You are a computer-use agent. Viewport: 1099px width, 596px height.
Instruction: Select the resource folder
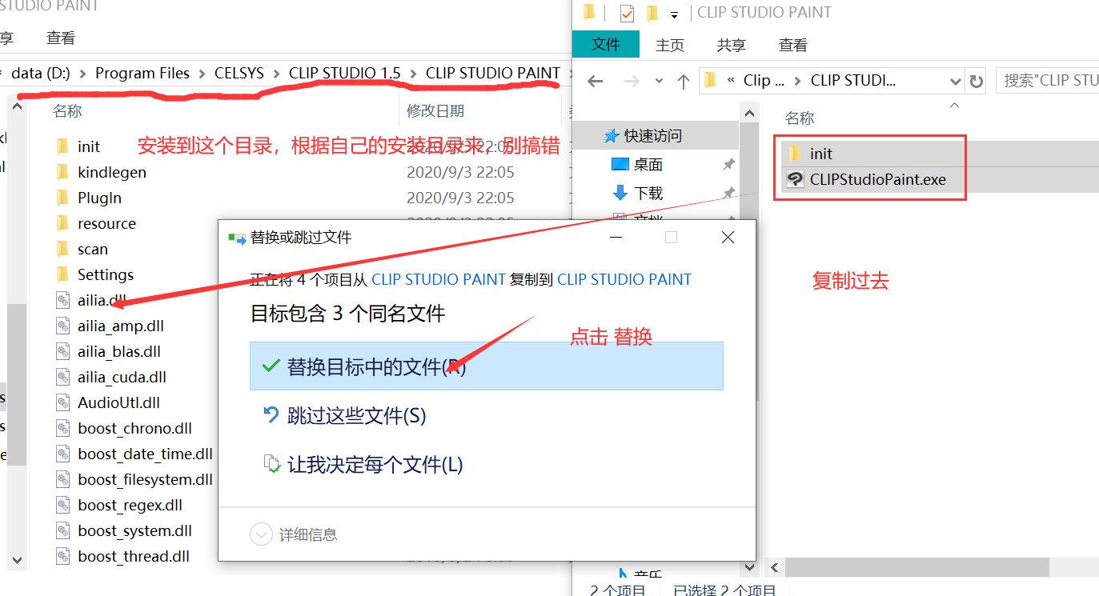[106, 223]
